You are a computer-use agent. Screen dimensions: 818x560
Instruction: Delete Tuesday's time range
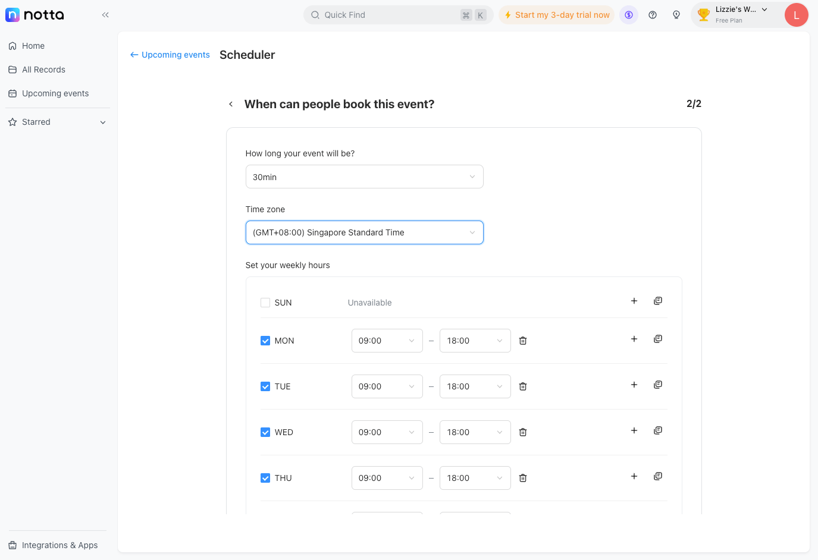(523, 386)
